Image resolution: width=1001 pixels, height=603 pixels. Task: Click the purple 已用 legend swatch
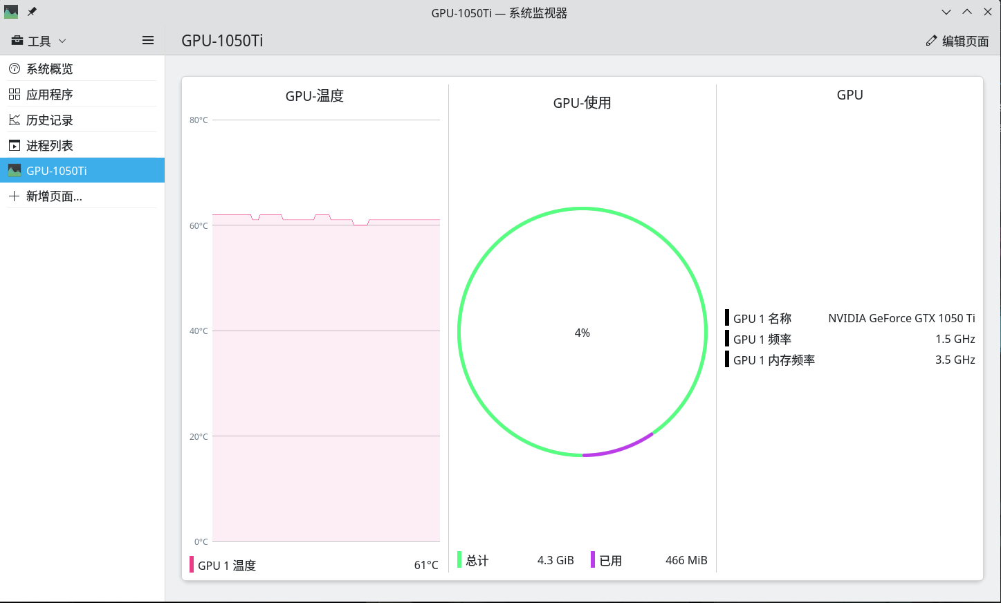pyautogui.click(x=593, y=559)
